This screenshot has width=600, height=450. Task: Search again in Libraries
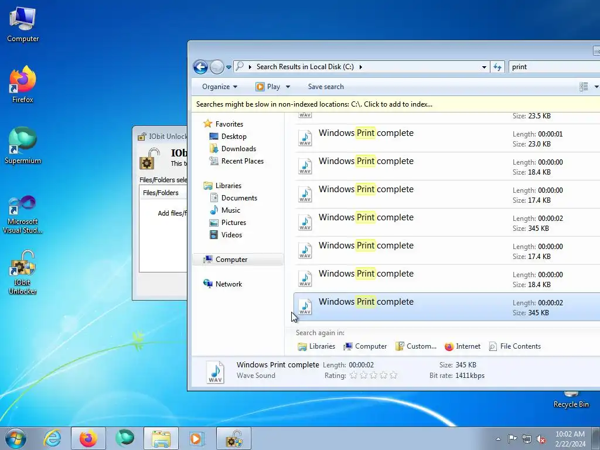click(x=316, y=346)
